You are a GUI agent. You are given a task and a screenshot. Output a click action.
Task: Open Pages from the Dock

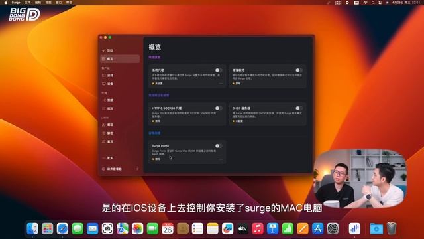coord(303,228)
